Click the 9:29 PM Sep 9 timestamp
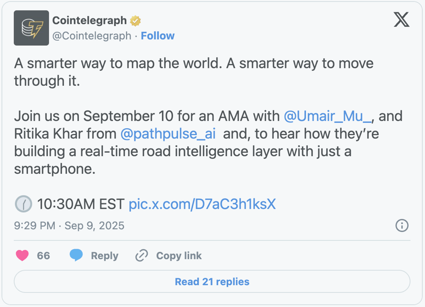Viewport: 425px width, 307px height. (69, 225)
